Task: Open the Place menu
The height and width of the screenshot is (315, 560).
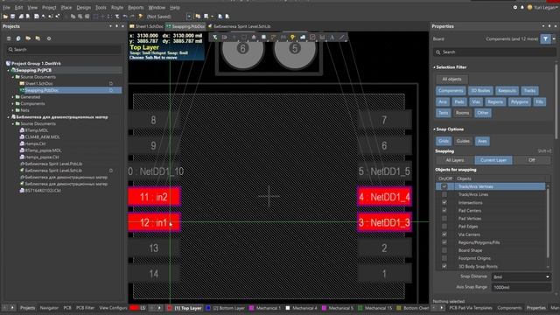Action: (66, 7)
